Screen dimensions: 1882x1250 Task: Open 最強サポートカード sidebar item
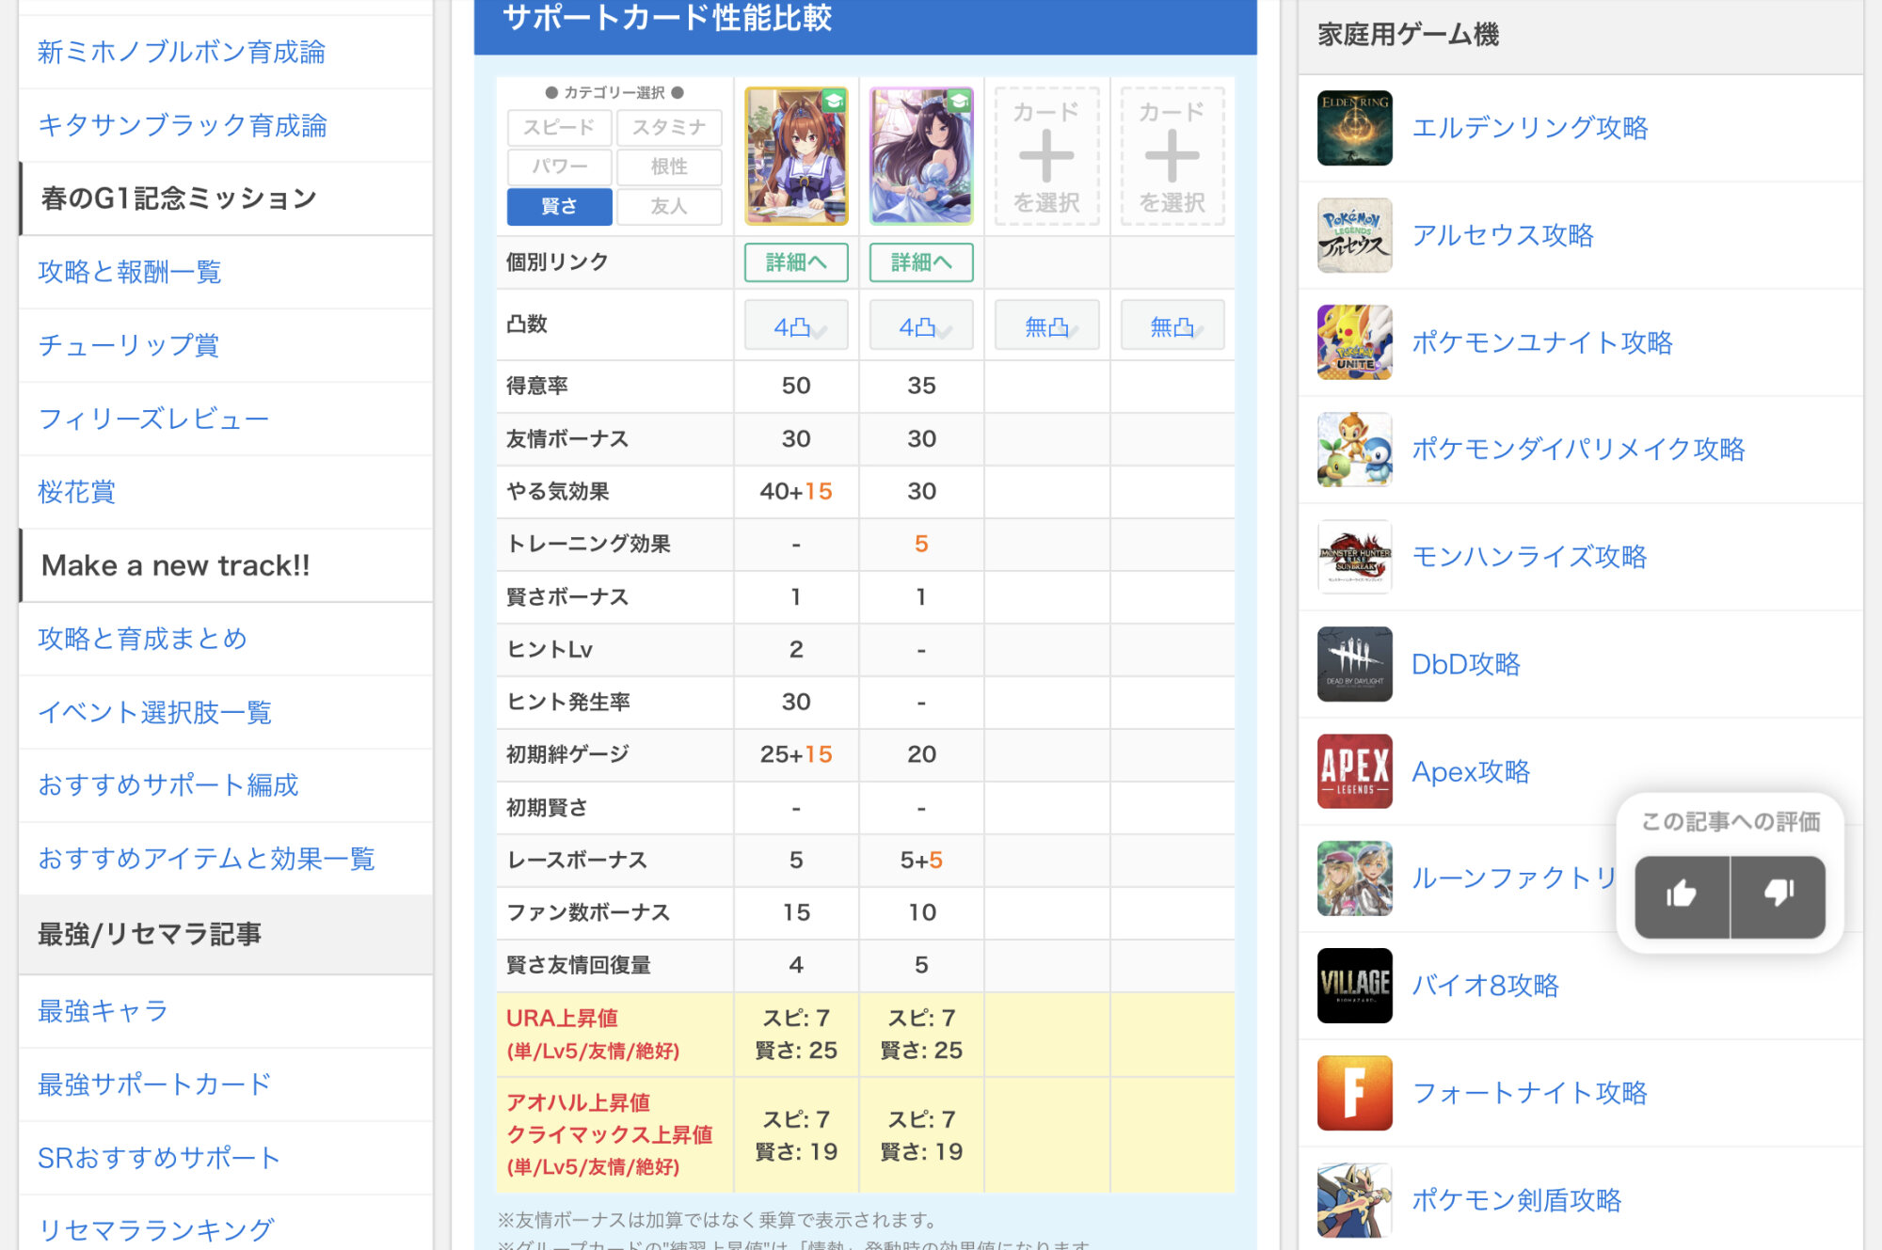(154, 1084)
